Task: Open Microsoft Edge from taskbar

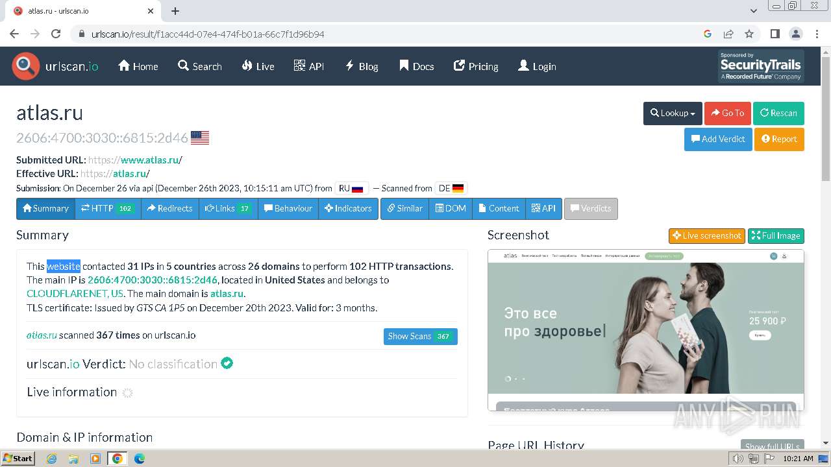Action: point(140,459)
